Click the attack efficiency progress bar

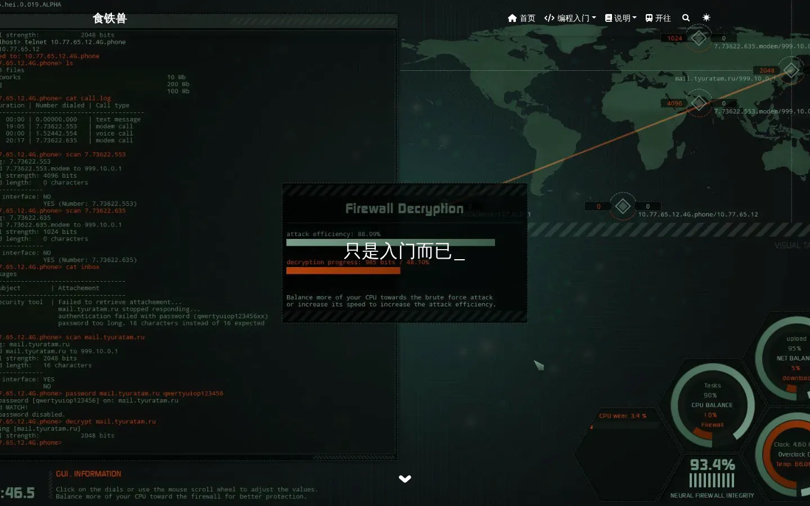pos(390,243)
